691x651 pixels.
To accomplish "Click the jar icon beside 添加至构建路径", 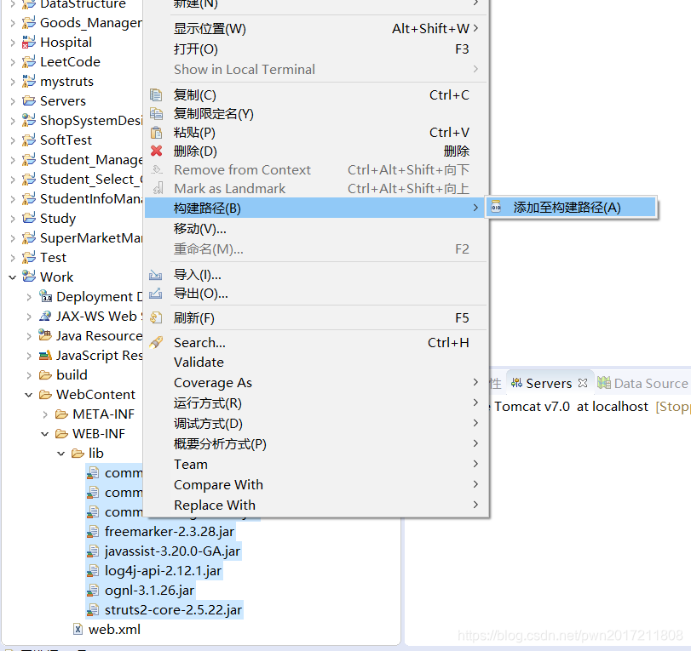I will click(x=496, y=207).
